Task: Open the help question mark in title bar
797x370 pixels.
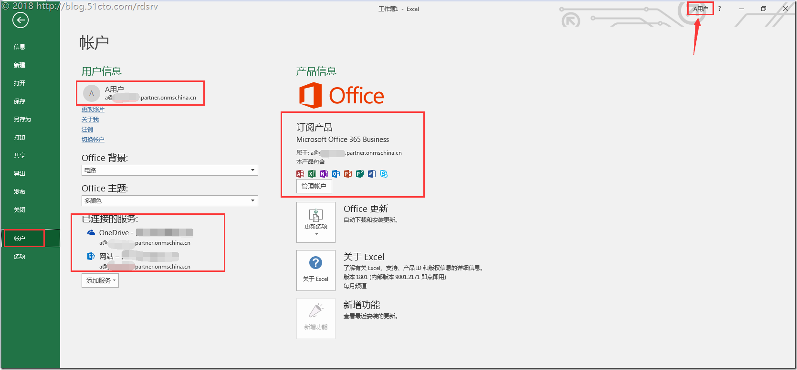Action: click(x=720, y=9)
